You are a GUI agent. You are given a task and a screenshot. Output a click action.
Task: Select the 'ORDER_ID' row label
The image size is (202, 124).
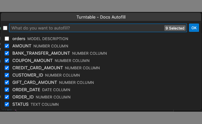[x=23, y=97]
